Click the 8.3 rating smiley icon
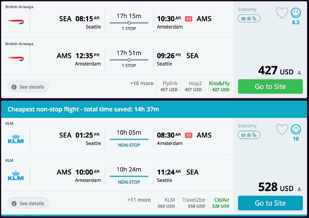The image size is (309, 218). [296, 13]
